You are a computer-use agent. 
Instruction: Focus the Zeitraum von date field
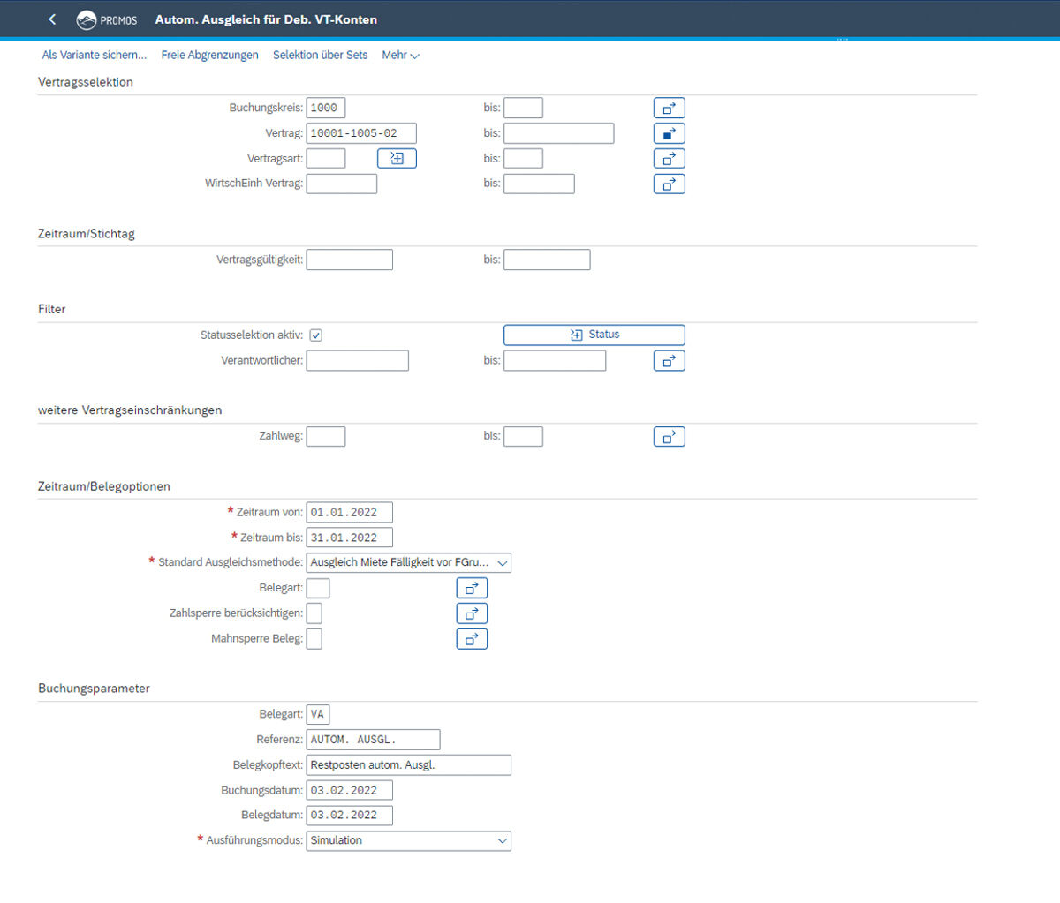click(x=349, y=513)
